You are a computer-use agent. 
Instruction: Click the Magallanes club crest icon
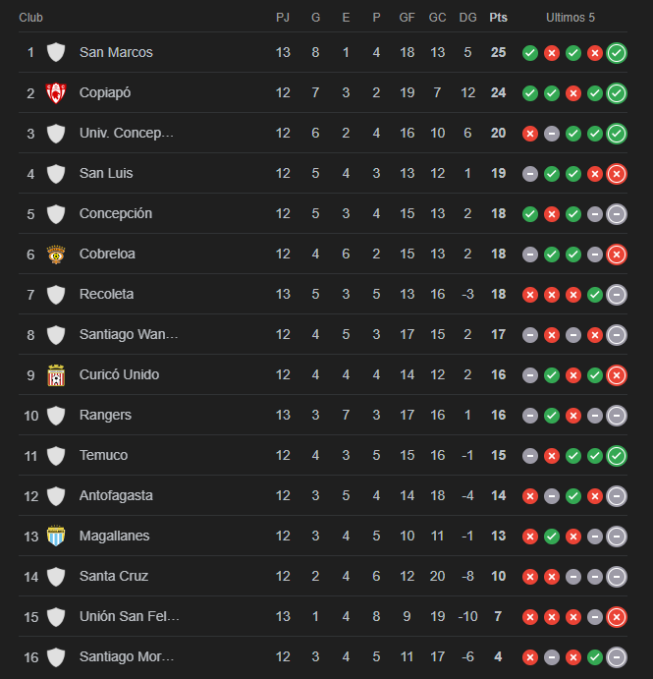(56, 537)
